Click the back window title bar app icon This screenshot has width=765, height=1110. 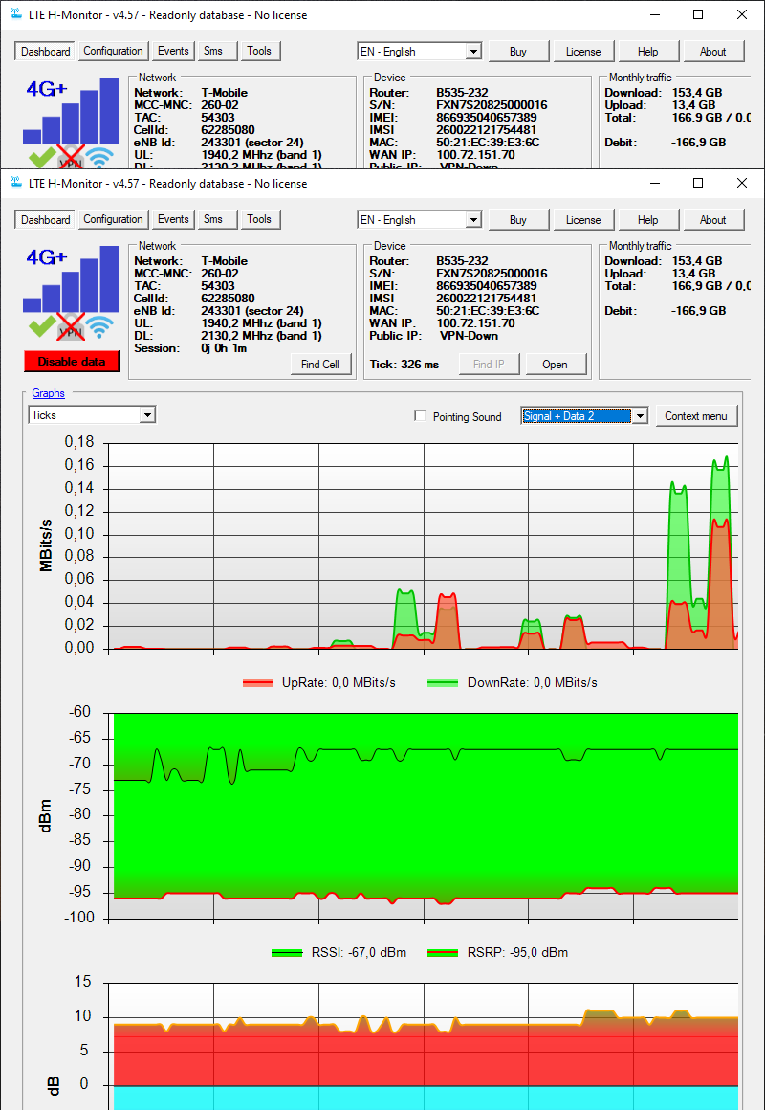pyautogui.click(x=16, y=14)
